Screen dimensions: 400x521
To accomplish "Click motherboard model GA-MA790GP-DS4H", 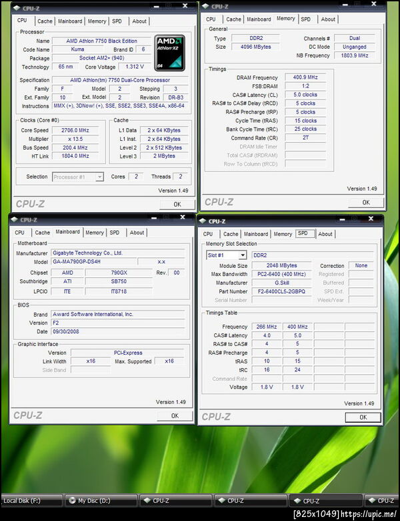I will coord(94,261).
